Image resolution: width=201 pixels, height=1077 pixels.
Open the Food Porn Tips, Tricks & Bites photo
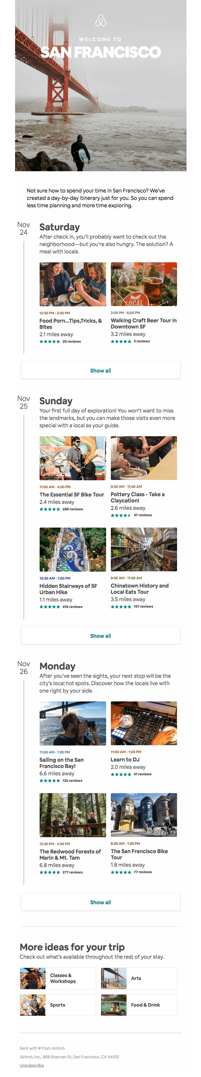click(x=73, y=284)
